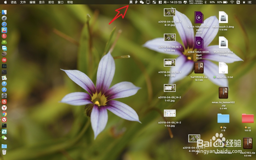Select the Multitouch 2.dmg file
This screenshot has width=256, height=160.
coord(223,17)
